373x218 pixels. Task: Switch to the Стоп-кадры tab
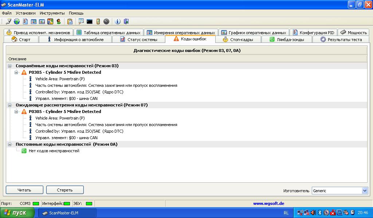[x=238, y=39]
